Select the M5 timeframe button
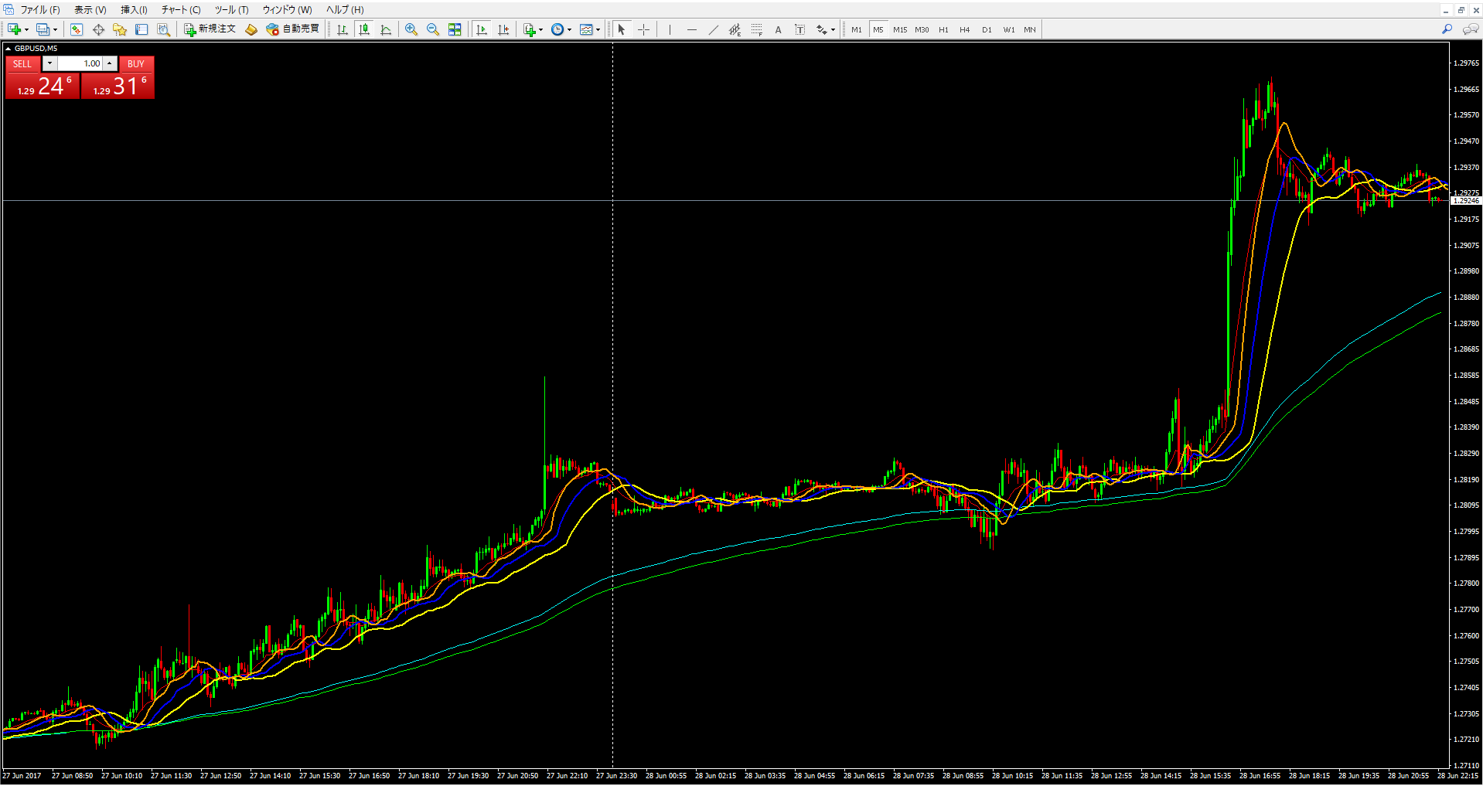1483x786 pixels. click(x=878, y=29)
